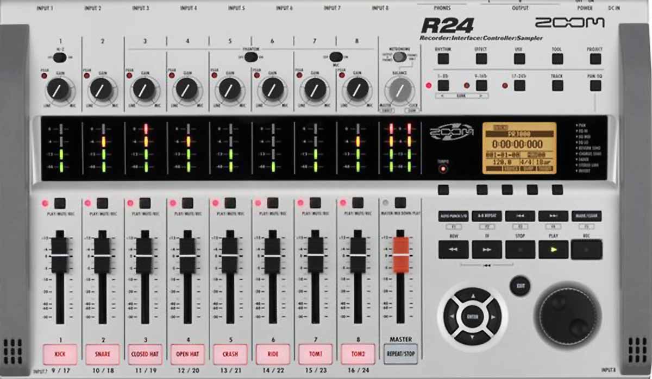
Task: Select track bank 1-8
Action: click(x=443, y=85)
